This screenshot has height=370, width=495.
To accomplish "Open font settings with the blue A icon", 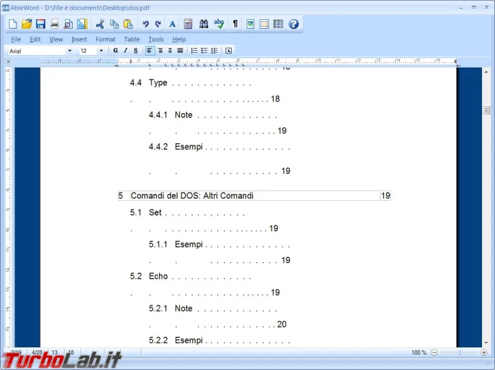I will (x=172, y=24).
